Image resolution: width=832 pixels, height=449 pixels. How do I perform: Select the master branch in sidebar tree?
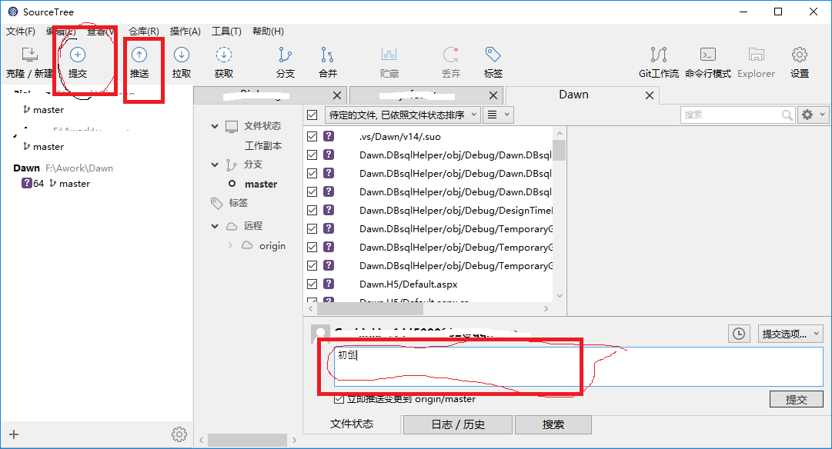261,184
